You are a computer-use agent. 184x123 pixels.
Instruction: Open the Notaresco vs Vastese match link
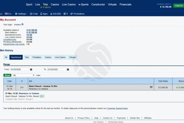coord(29,93)
